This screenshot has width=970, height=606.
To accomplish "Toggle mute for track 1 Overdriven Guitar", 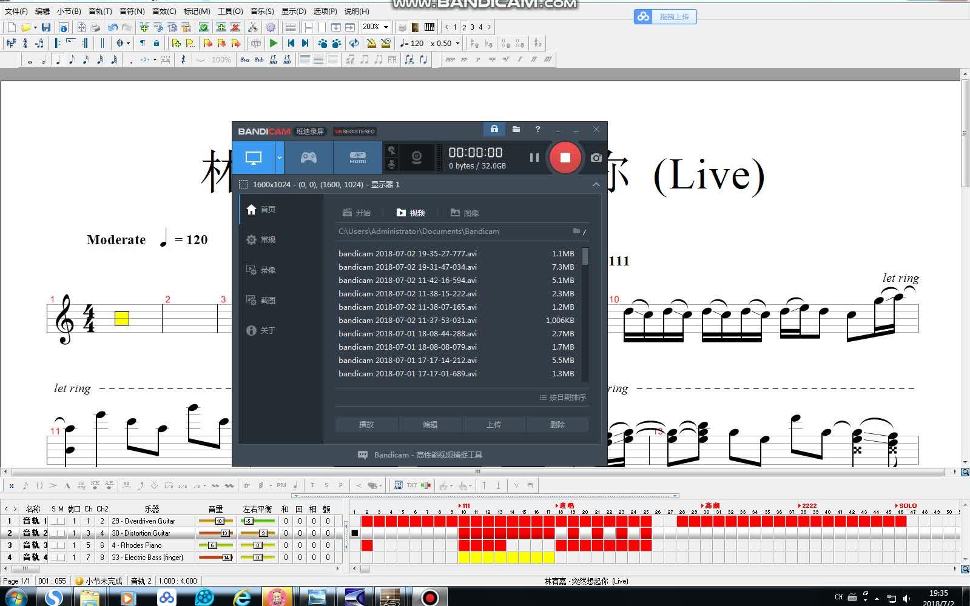I will [61, 521].
